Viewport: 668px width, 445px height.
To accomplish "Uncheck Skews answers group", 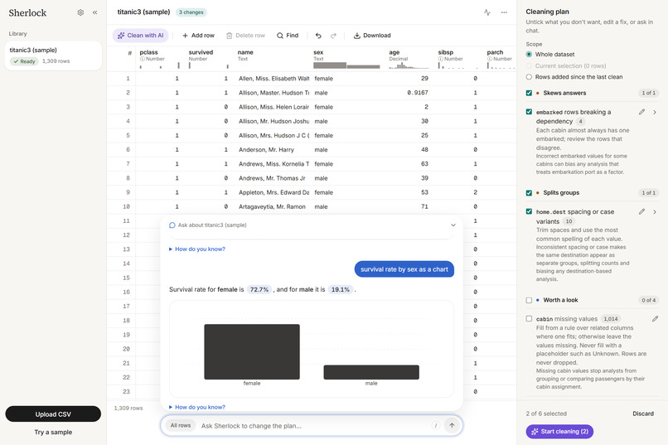I will pos(529,93).
